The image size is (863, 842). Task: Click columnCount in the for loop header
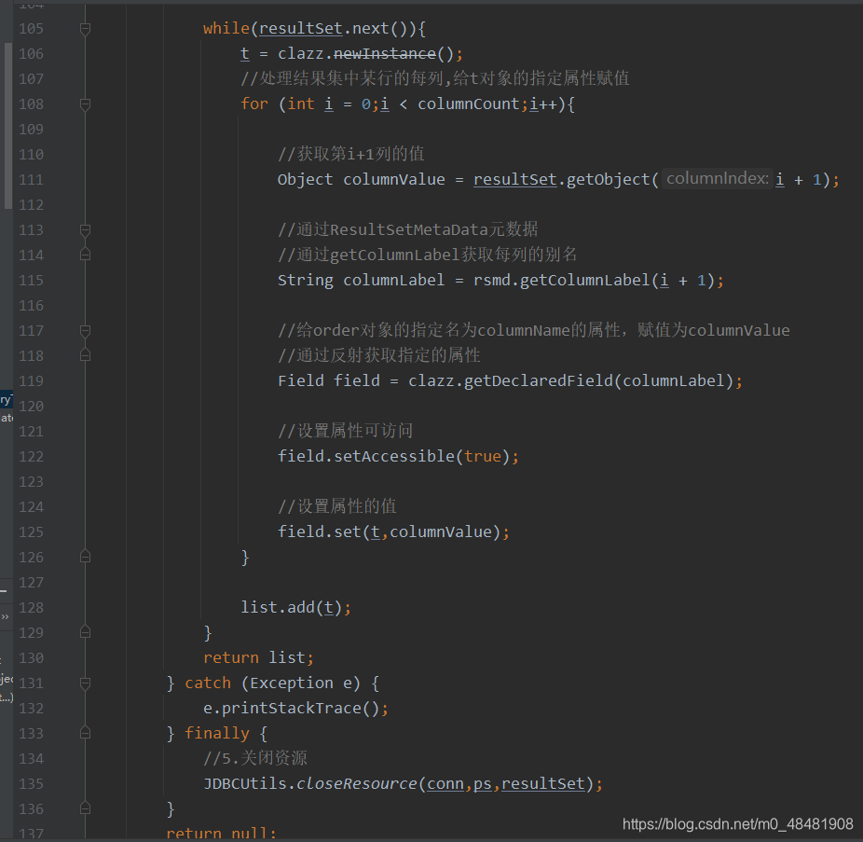click(x=469, y=104)
